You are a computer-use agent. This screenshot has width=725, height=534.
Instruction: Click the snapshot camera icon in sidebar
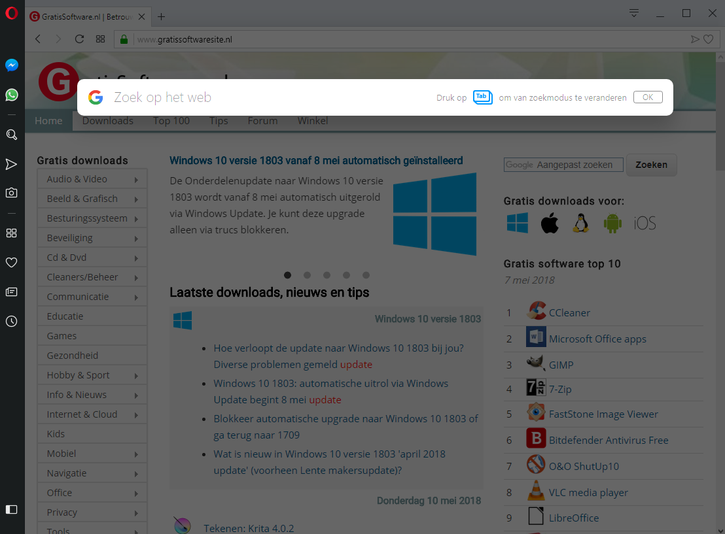[x=11, y=193]
